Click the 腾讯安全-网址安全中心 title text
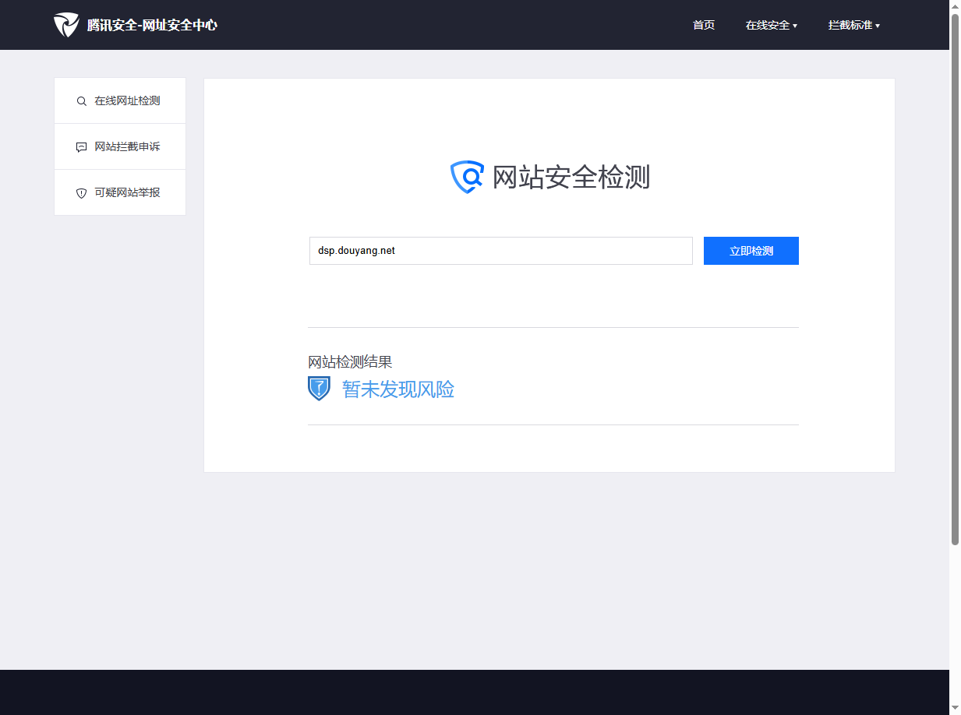Image resolution: width=961 pixels, height=715 pixels. 152,25
